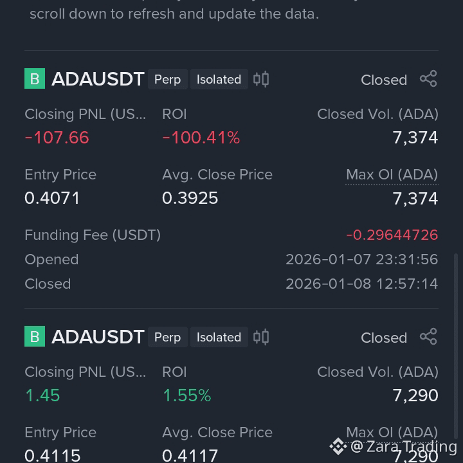Share the profitable ADAUSDT position

428,336
